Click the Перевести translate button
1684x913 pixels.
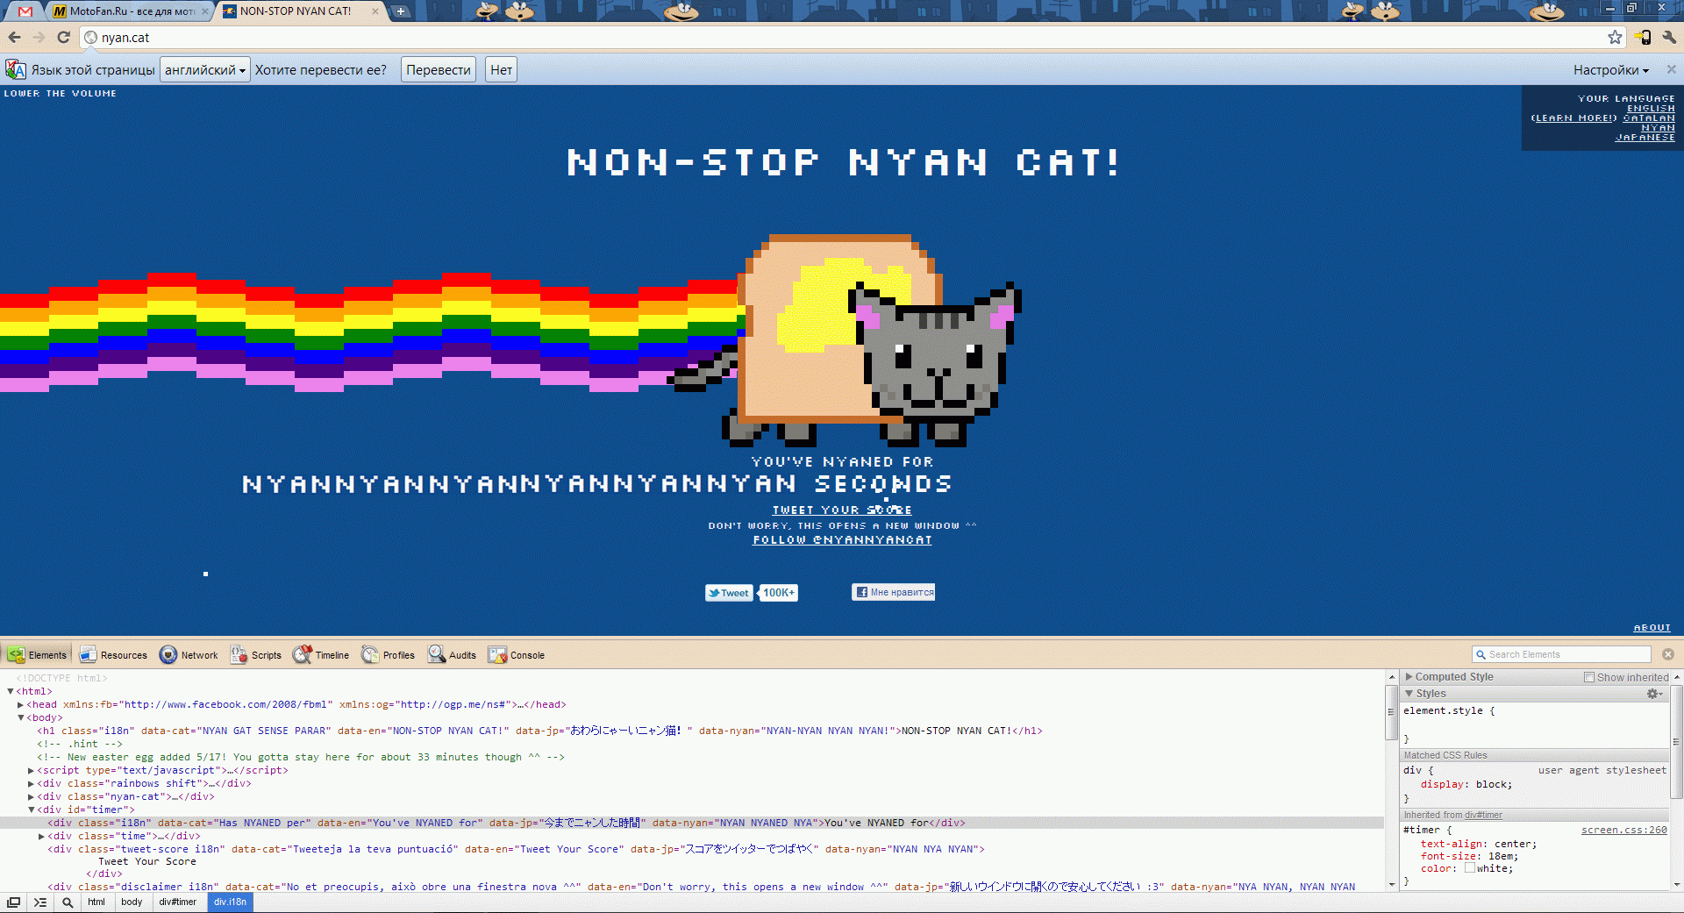click(439, 70)
